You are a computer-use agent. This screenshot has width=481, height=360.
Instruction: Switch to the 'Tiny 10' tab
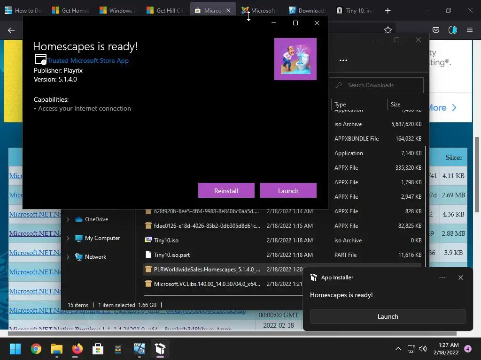[x=355, y=11]
